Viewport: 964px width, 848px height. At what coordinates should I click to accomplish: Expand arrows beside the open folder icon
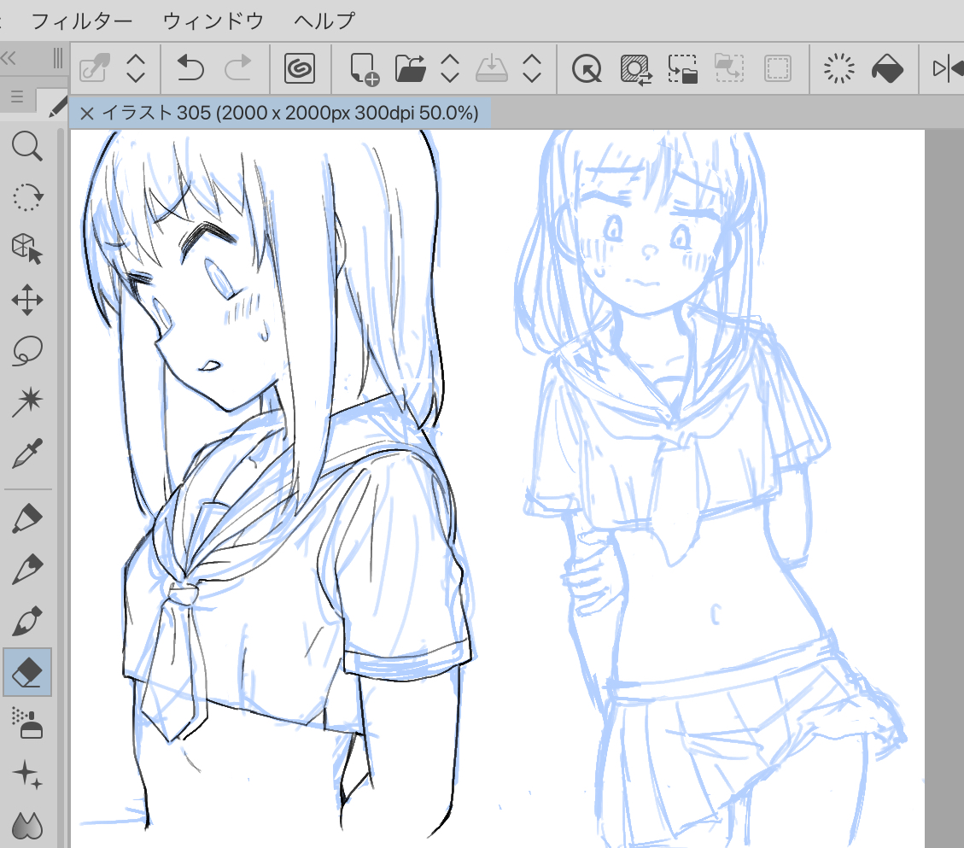(x=450, y=68)
